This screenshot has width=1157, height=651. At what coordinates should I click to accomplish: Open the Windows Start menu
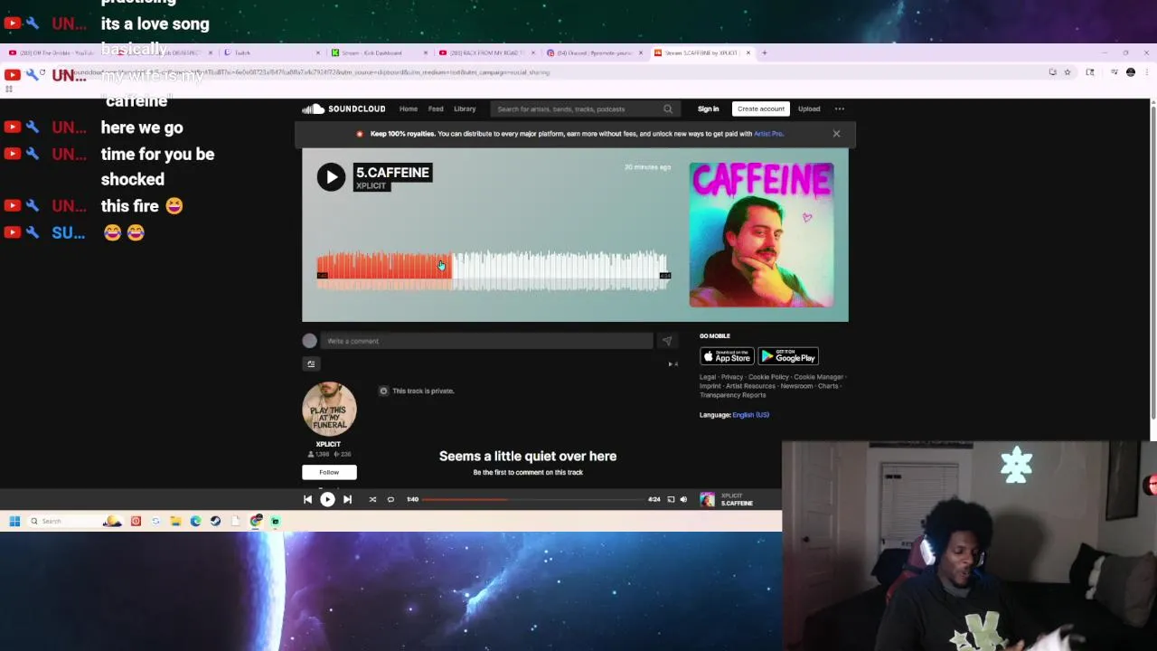(14, 521)
